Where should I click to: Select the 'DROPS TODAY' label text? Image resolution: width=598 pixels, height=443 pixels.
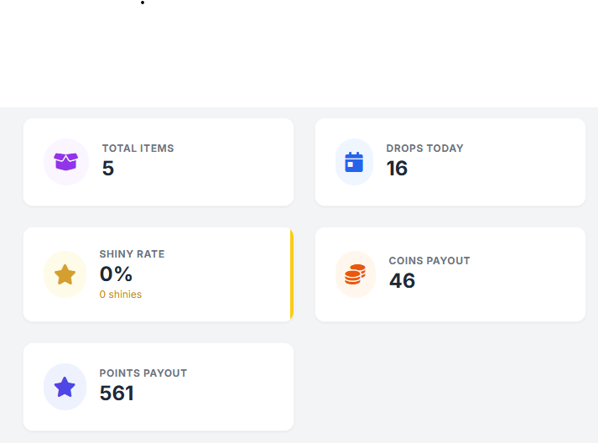point(424,149)
